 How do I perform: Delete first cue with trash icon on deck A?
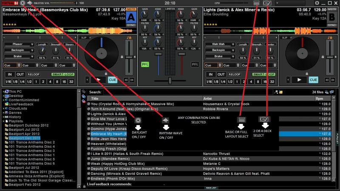(19, 65)
